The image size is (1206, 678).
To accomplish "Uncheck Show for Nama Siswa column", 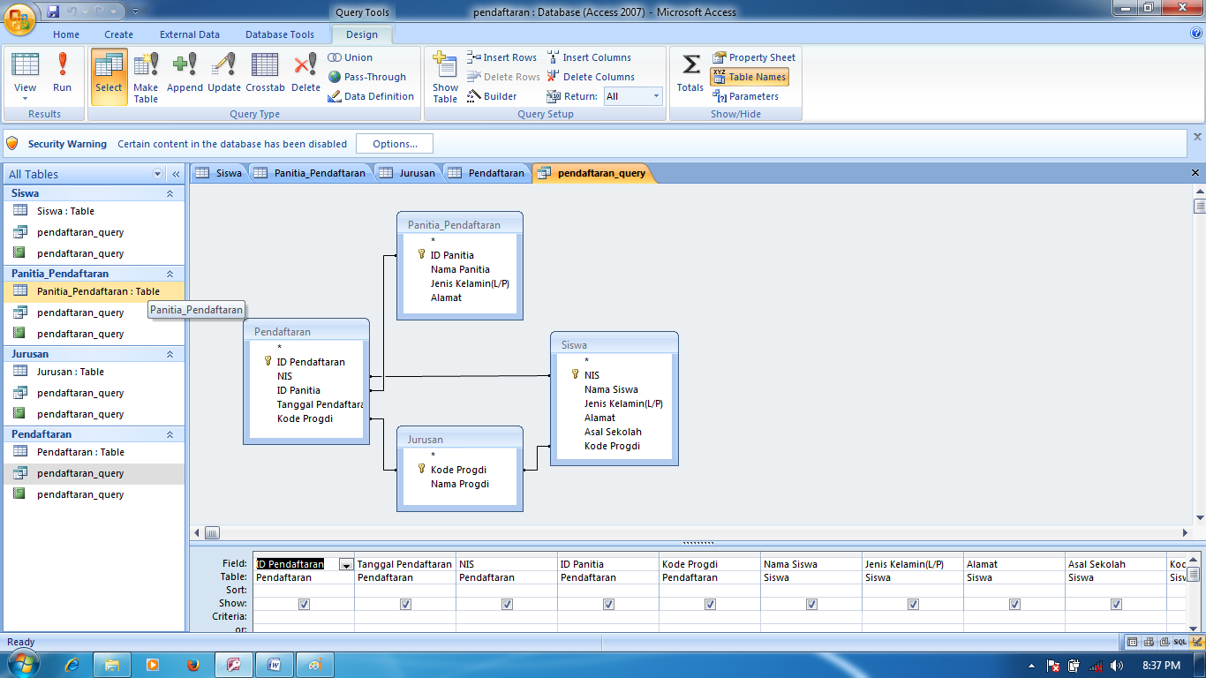I will coord(811,604).
